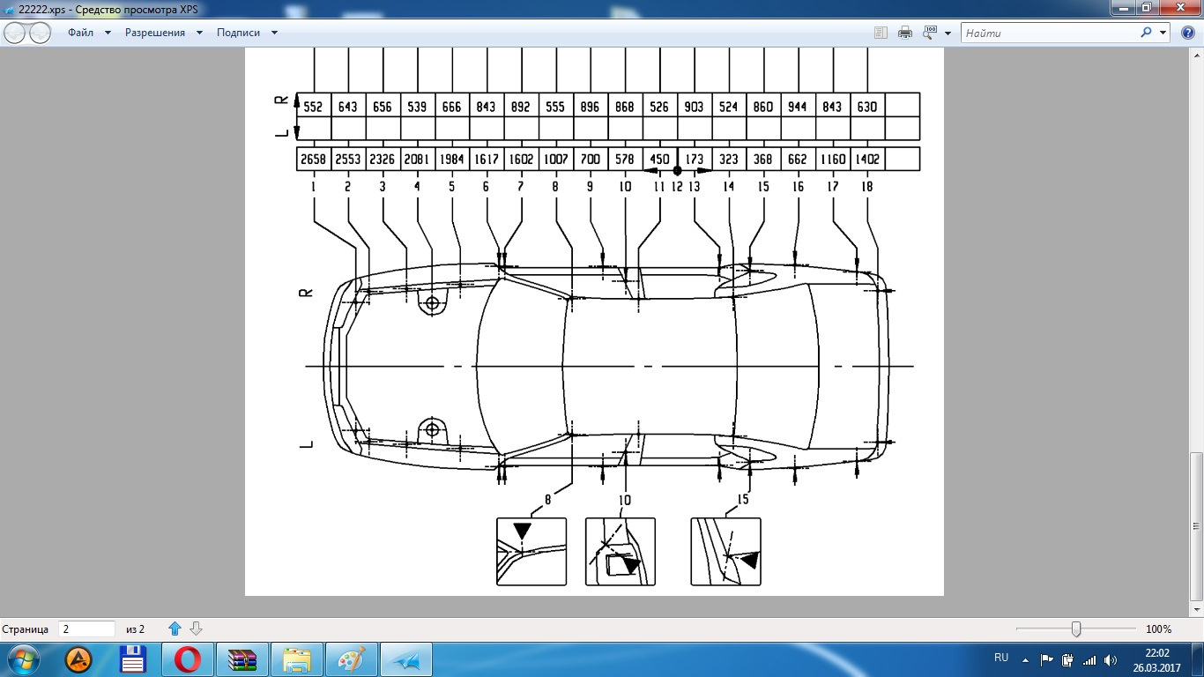
Task: Click the detail view thumbnail labeled 8
Action: (x=531, y=552)
